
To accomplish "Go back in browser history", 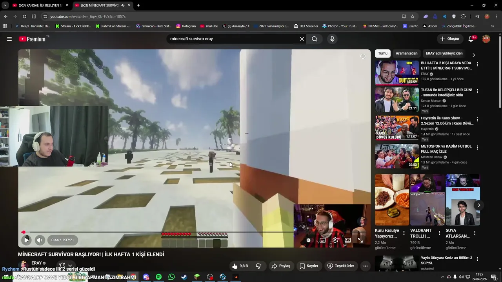I will pos(5,16).
